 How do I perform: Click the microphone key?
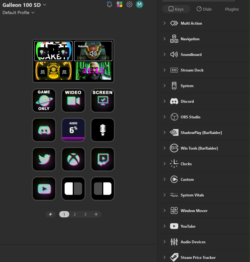(x=103, y=130)
